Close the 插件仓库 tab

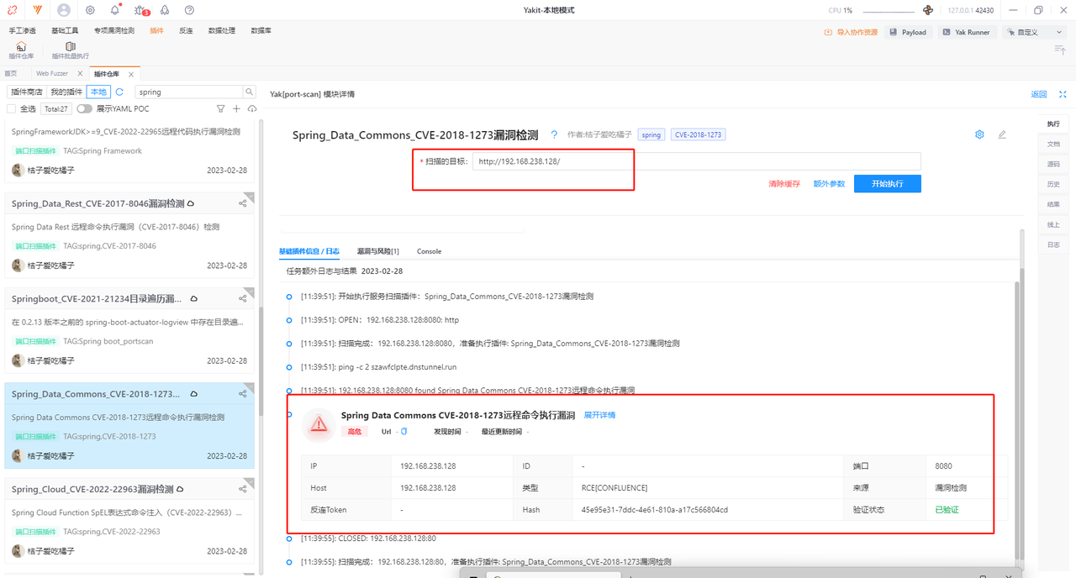(131, 74)
